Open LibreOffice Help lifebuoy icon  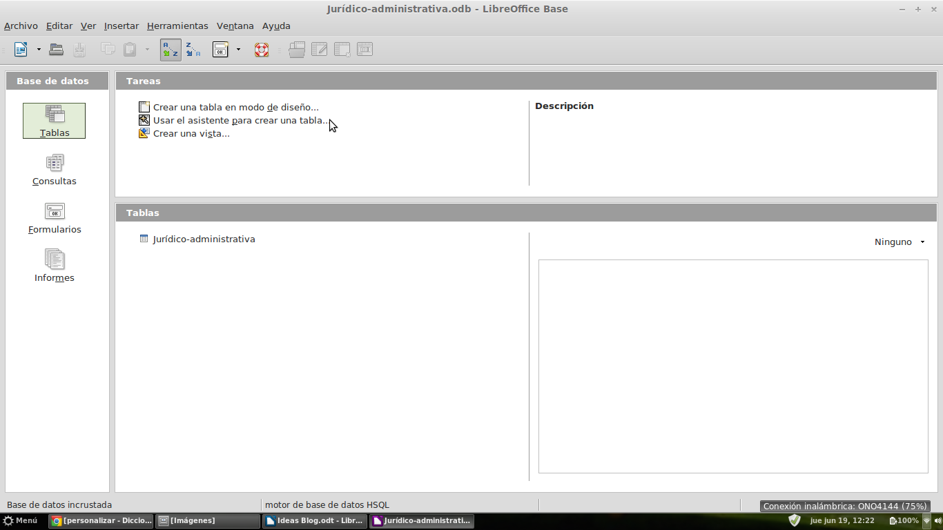(262, 50)
